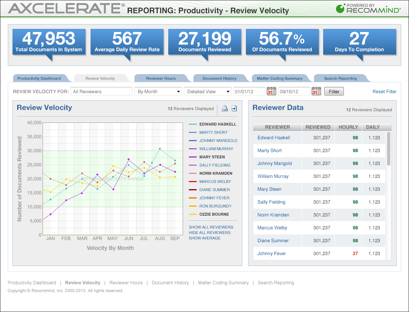Click footer Document History link

[170, 282]
